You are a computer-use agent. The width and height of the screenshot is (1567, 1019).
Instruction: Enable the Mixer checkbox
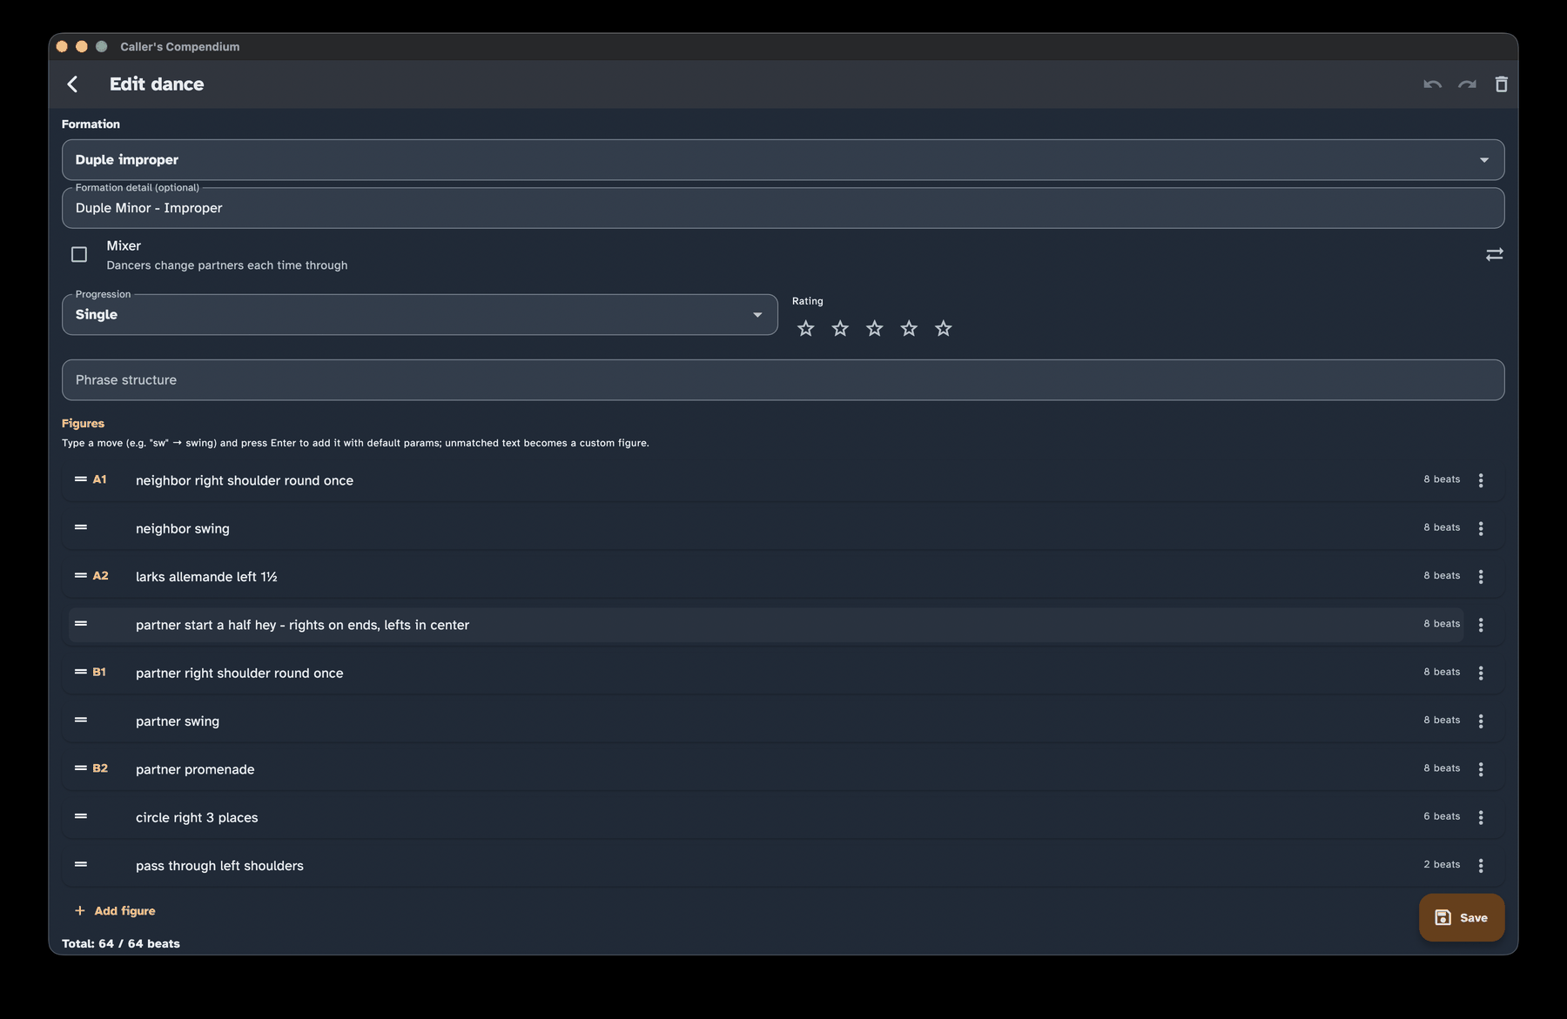pos(79,254)
